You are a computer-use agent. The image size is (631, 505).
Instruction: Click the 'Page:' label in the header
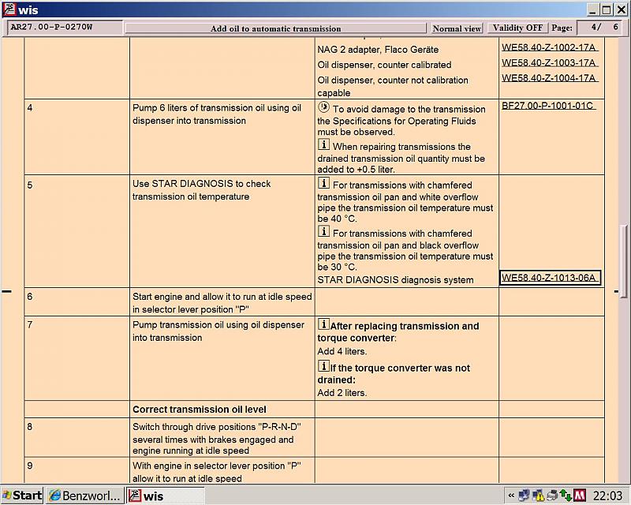click(562, 28)
